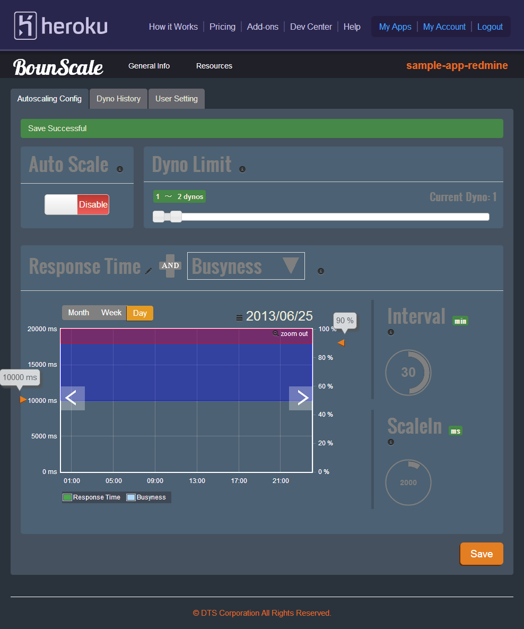
Task: Click the orange Save button
Action: [482, 554]
